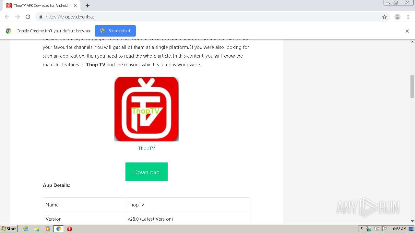Dismiss the default browser notification bar
This screenshot has width=415, height=233.
pyautogui.click(x=407, y=31)
